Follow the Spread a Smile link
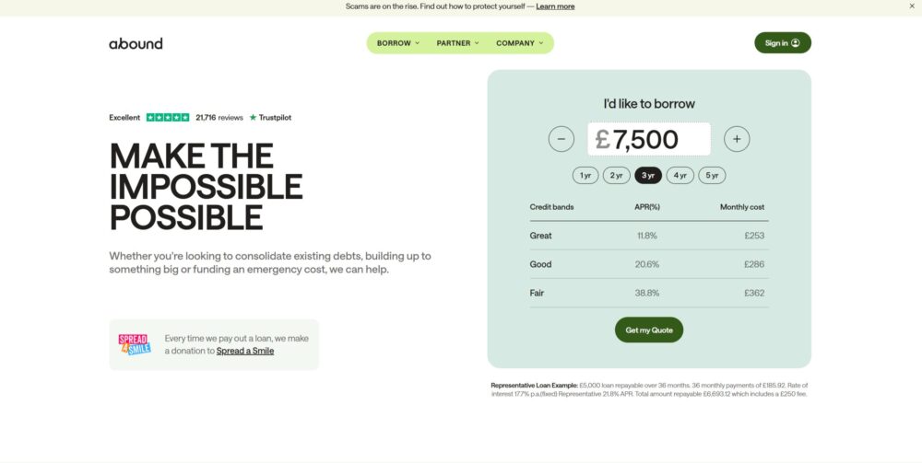922x463 pixels. pos(245,351)
